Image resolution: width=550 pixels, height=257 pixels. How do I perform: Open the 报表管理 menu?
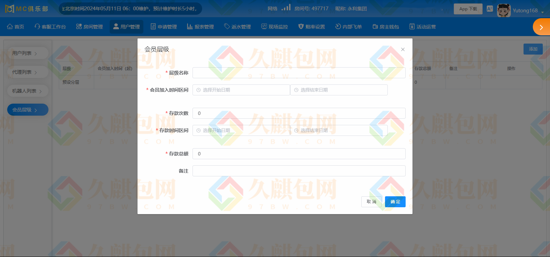click(200, 27)
